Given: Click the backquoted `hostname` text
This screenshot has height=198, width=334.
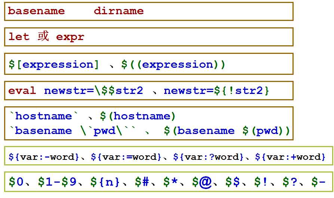Looking at the screenshot, I should (44, 116).
